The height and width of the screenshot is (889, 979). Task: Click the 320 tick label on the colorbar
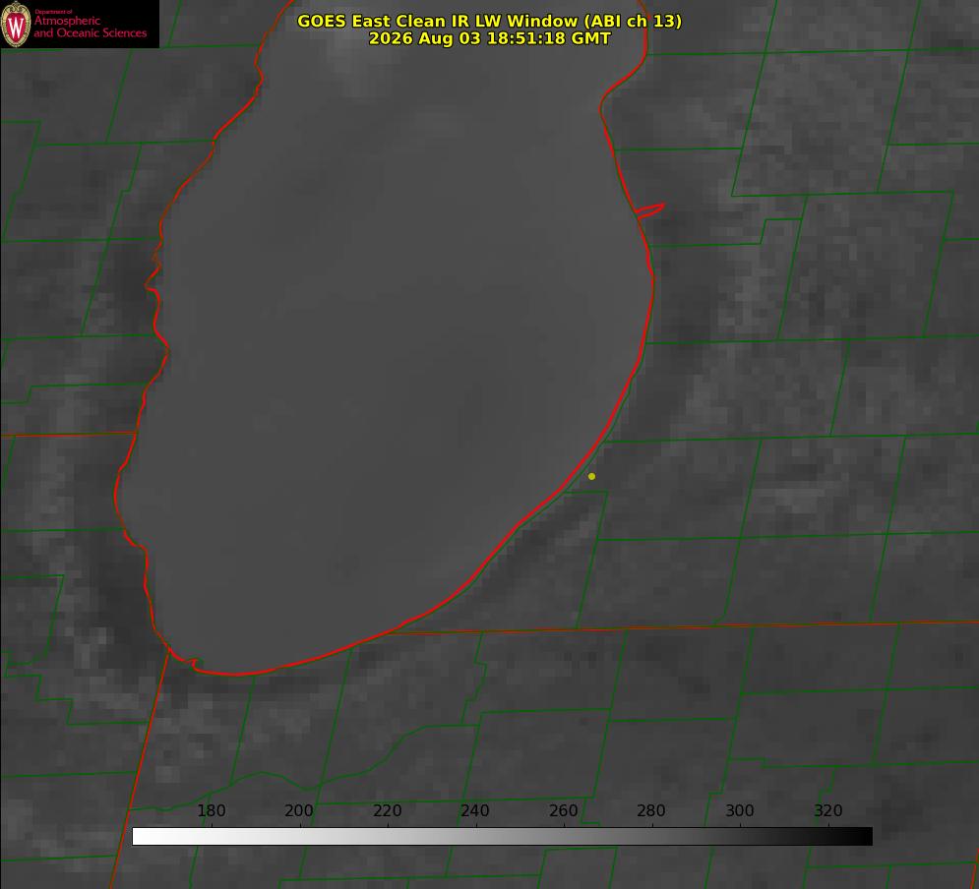[828, 810]
